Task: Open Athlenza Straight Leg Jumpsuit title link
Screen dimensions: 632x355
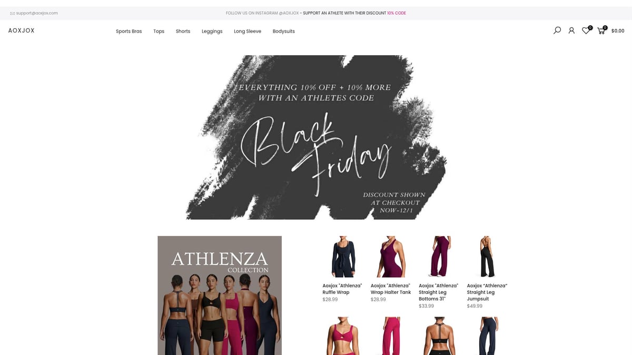Action: pyautogui.click(x=487, y=292)
